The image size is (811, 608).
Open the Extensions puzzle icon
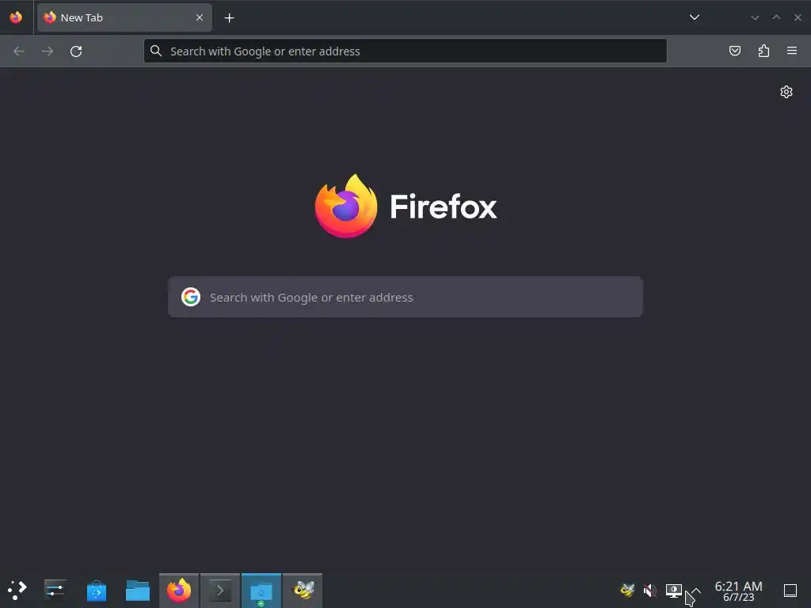(763, 51)
